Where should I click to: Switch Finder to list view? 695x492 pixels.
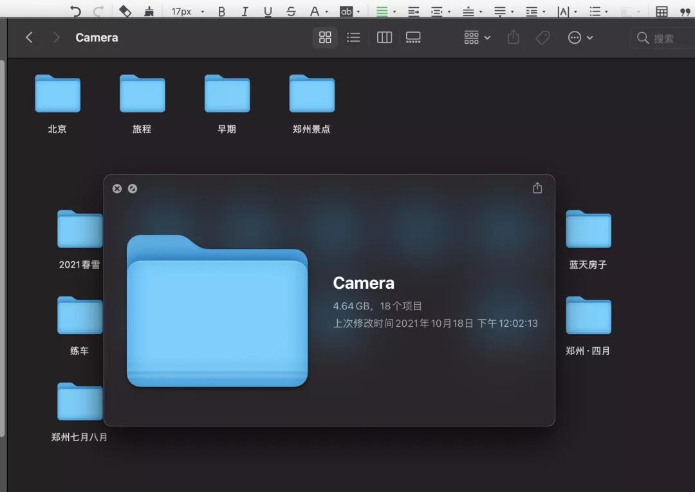pos(353,38)
